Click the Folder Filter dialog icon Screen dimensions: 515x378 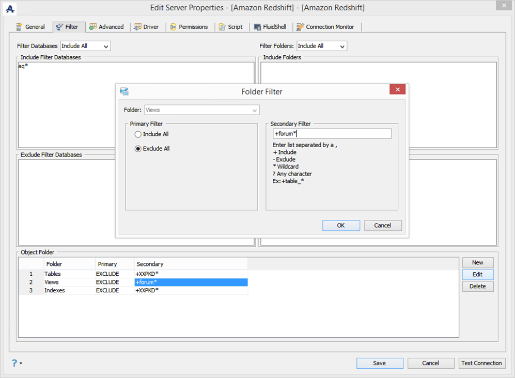[x=124, y=91]
